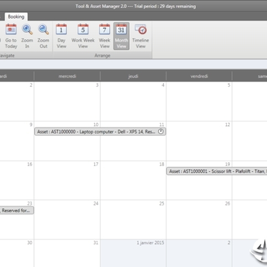This screenshot has width=267, height=267.
Task: Click the mercredi column header
Action: pyautogui.click(x=67, y=76)
